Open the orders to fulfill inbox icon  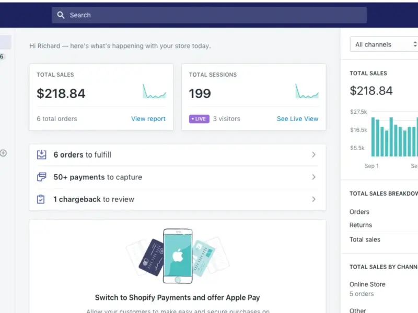(42, 154)
